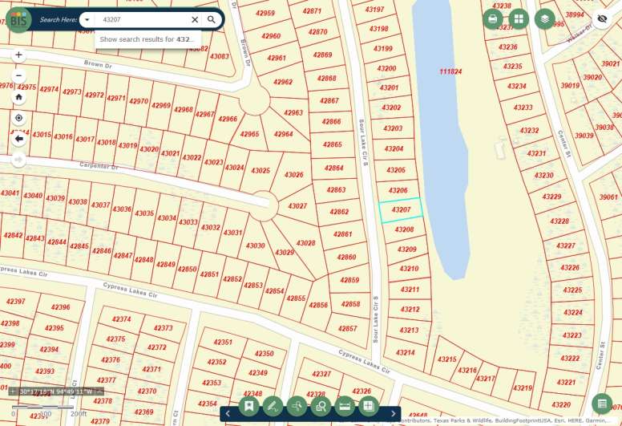Toggle the crossed-eye visibility button
The width and height of the screenshot is (622, 426).
tap(602, 18)
